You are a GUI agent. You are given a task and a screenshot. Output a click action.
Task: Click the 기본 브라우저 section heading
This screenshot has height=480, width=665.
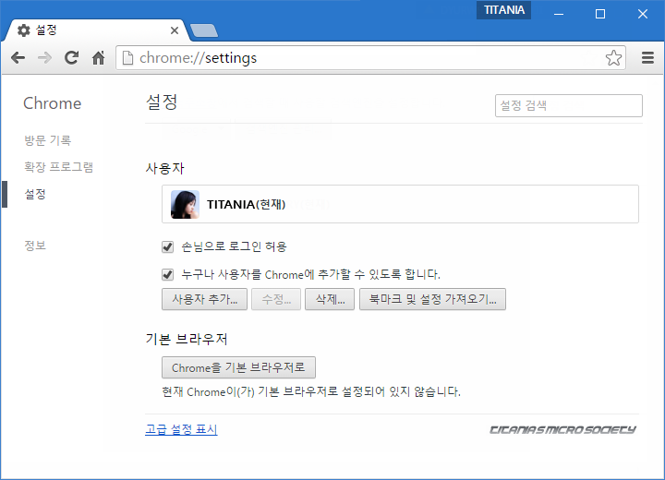[x=187, y=339]
